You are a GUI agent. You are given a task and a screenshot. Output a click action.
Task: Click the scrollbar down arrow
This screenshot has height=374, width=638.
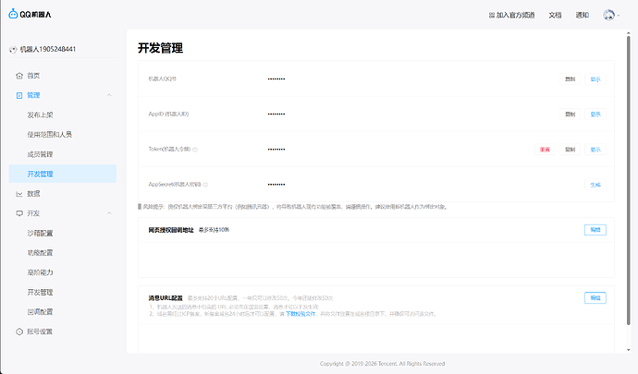pyautogui.click(x=628, y=350)
